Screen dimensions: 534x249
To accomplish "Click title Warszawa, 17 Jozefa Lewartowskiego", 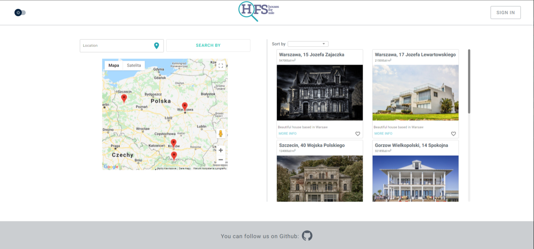I will pyautogui.click(x=415, y=55).
